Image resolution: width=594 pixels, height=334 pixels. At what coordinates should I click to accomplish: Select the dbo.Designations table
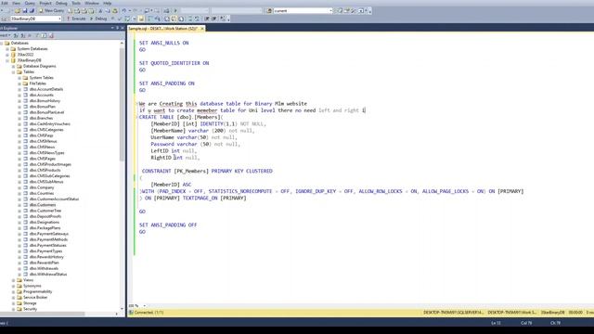coord(45,223)
